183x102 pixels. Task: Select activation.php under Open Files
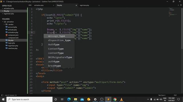(9, 8)
